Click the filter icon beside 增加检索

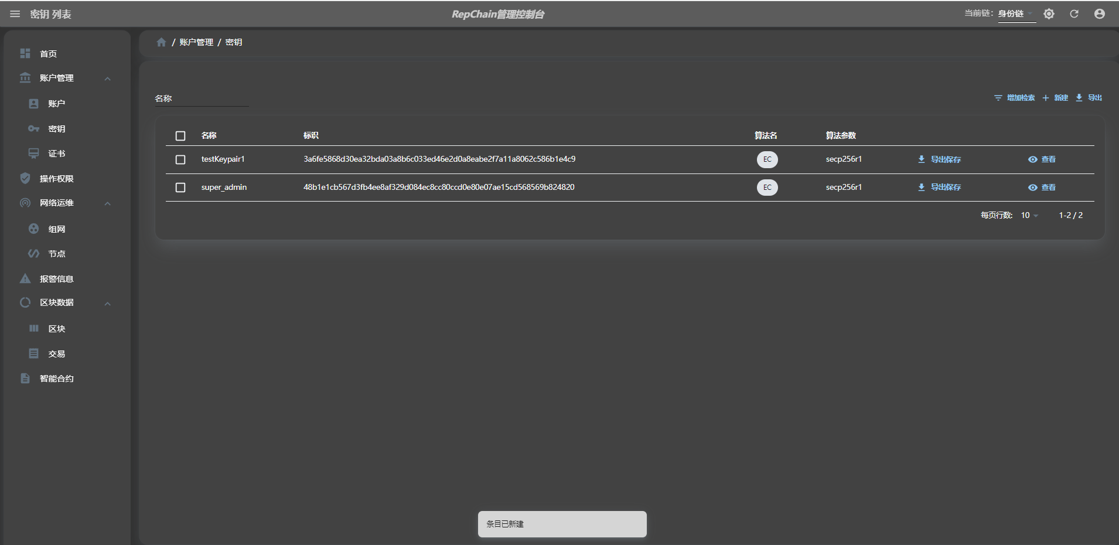pyautogui.click(x=998, y=98)
